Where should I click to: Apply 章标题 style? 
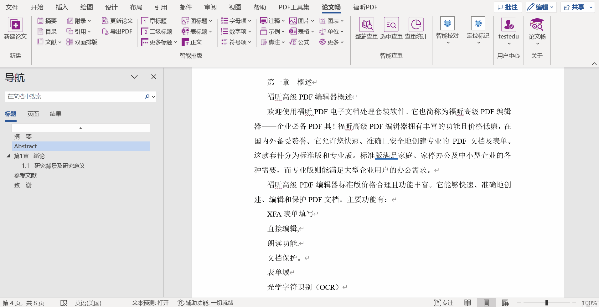coord(154,21)
